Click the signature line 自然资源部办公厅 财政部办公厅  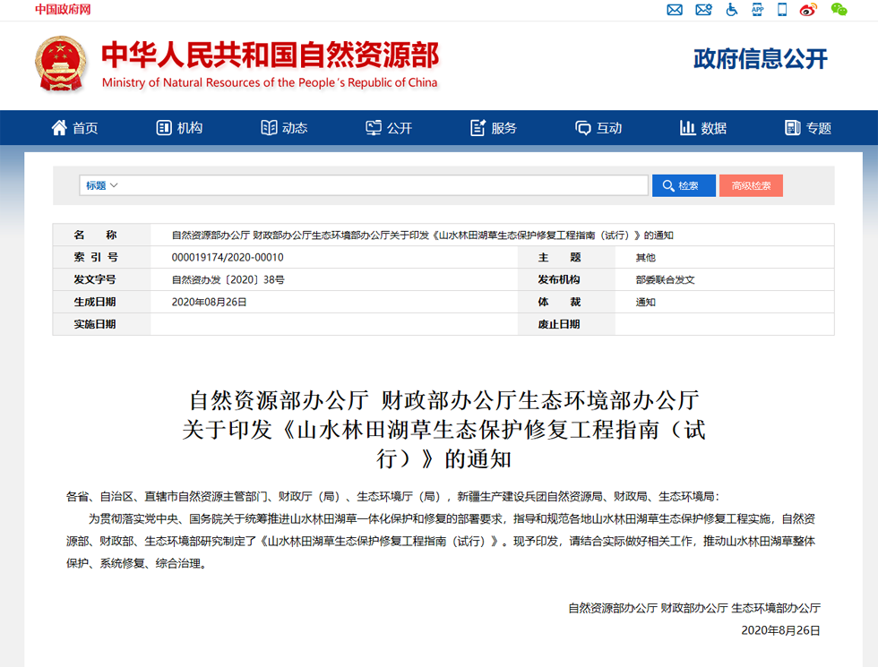point(694,608)
